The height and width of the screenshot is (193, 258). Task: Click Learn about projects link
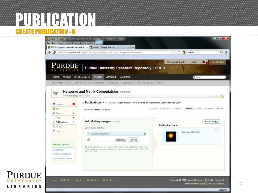(x=62, y=158)
